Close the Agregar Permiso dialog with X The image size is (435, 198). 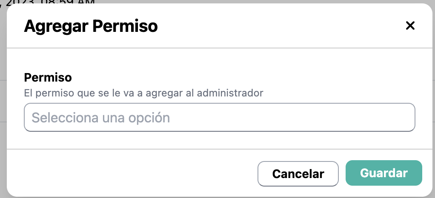pos(410,26)
